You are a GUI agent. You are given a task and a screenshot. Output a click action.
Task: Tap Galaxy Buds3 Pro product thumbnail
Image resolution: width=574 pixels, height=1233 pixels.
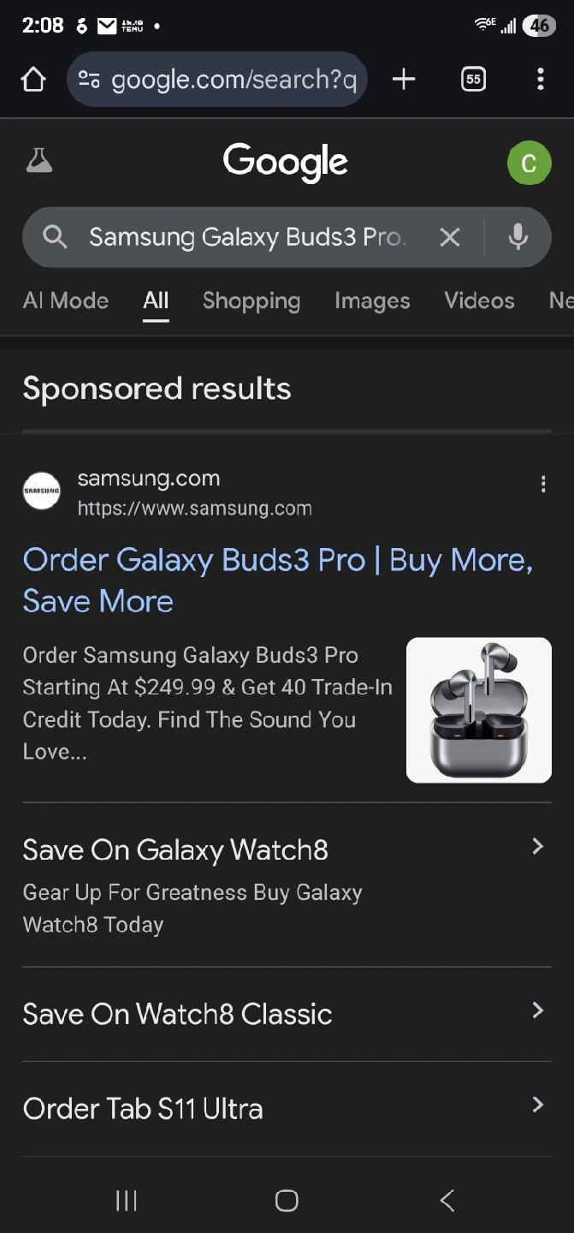tap(478, 710)
